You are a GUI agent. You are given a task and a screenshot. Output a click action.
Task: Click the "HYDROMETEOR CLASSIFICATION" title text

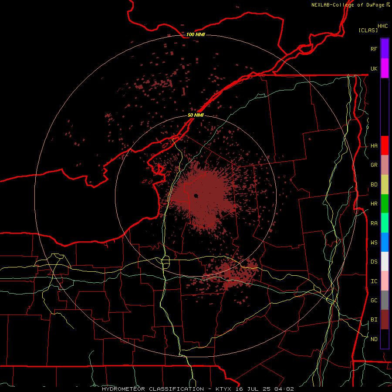[153, 389]
